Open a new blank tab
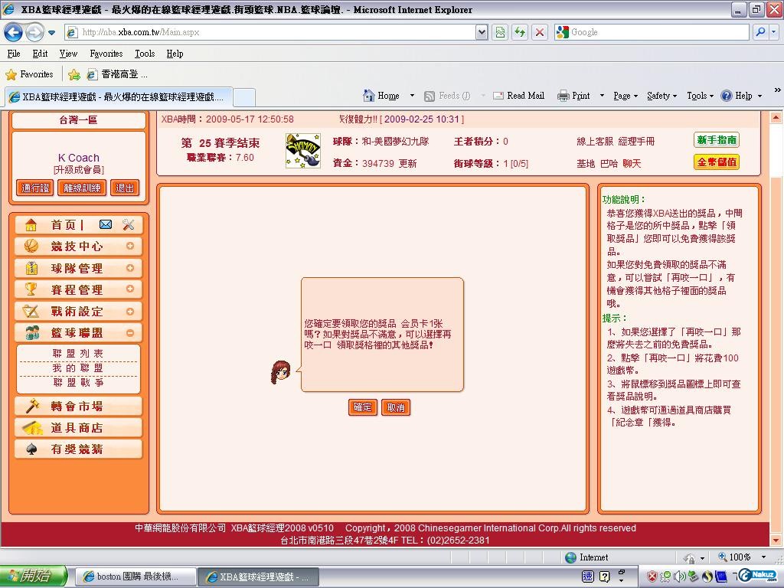The width and height of the screenshot is (784, 588). tap(244, 97)
